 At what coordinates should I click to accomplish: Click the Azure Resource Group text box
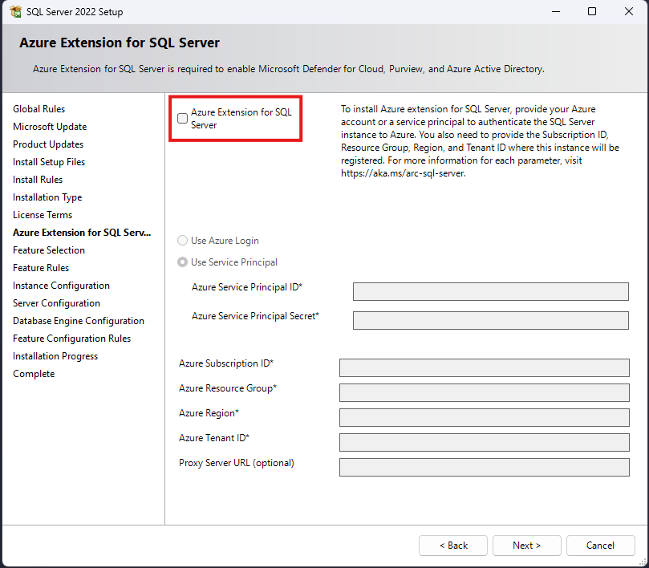tap(484, 392)
